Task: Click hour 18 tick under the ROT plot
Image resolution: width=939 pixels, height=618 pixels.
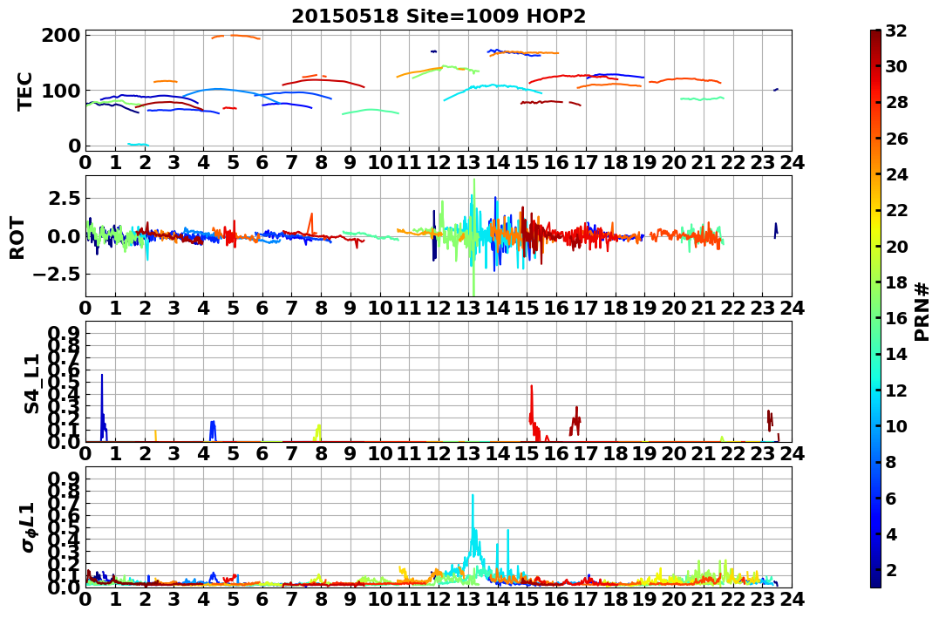Action: click(x=615, y=308)
